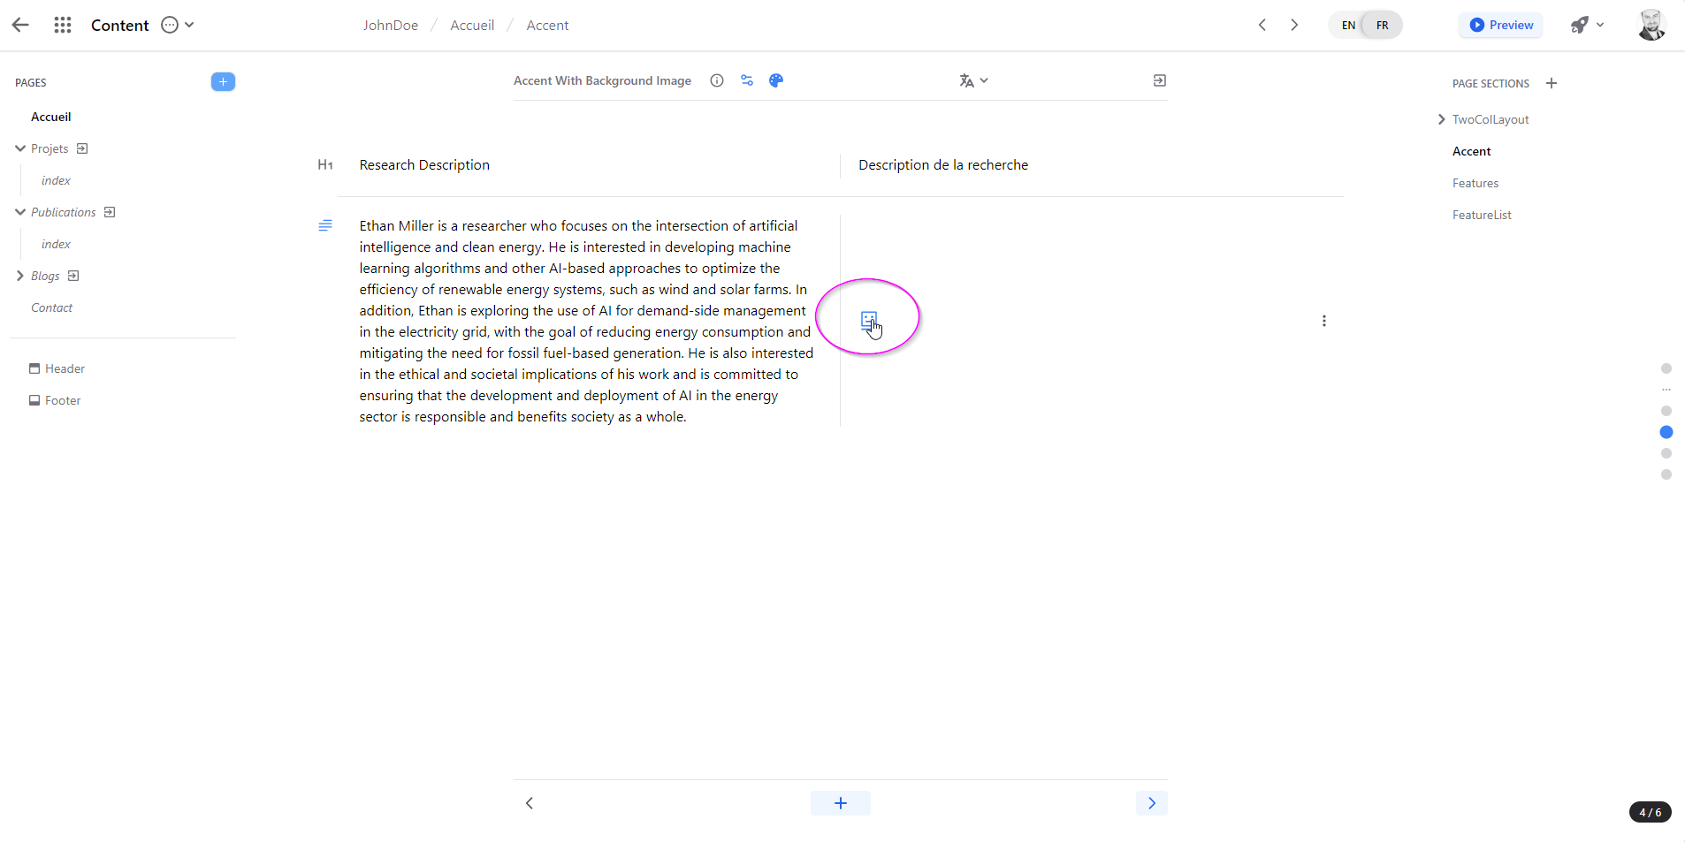Go back using the top-left arrow
This screenshot has width=1685, height=842.
[20, 25]
